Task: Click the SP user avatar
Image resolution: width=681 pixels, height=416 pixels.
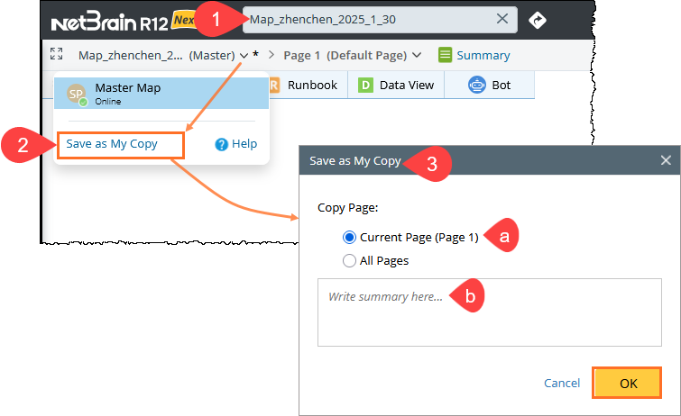Action: [77, 95]
